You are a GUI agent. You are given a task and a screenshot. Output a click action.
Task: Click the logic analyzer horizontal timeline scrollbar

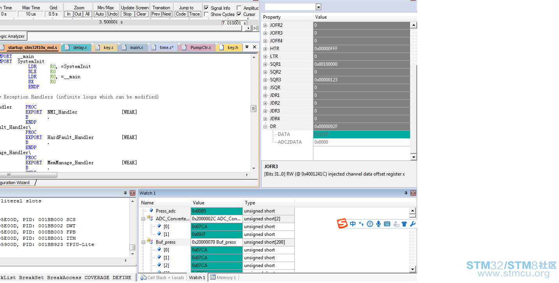[121, 28]
